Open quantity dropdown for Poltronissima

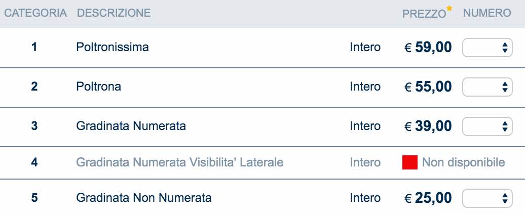click(x=487, y=48)
